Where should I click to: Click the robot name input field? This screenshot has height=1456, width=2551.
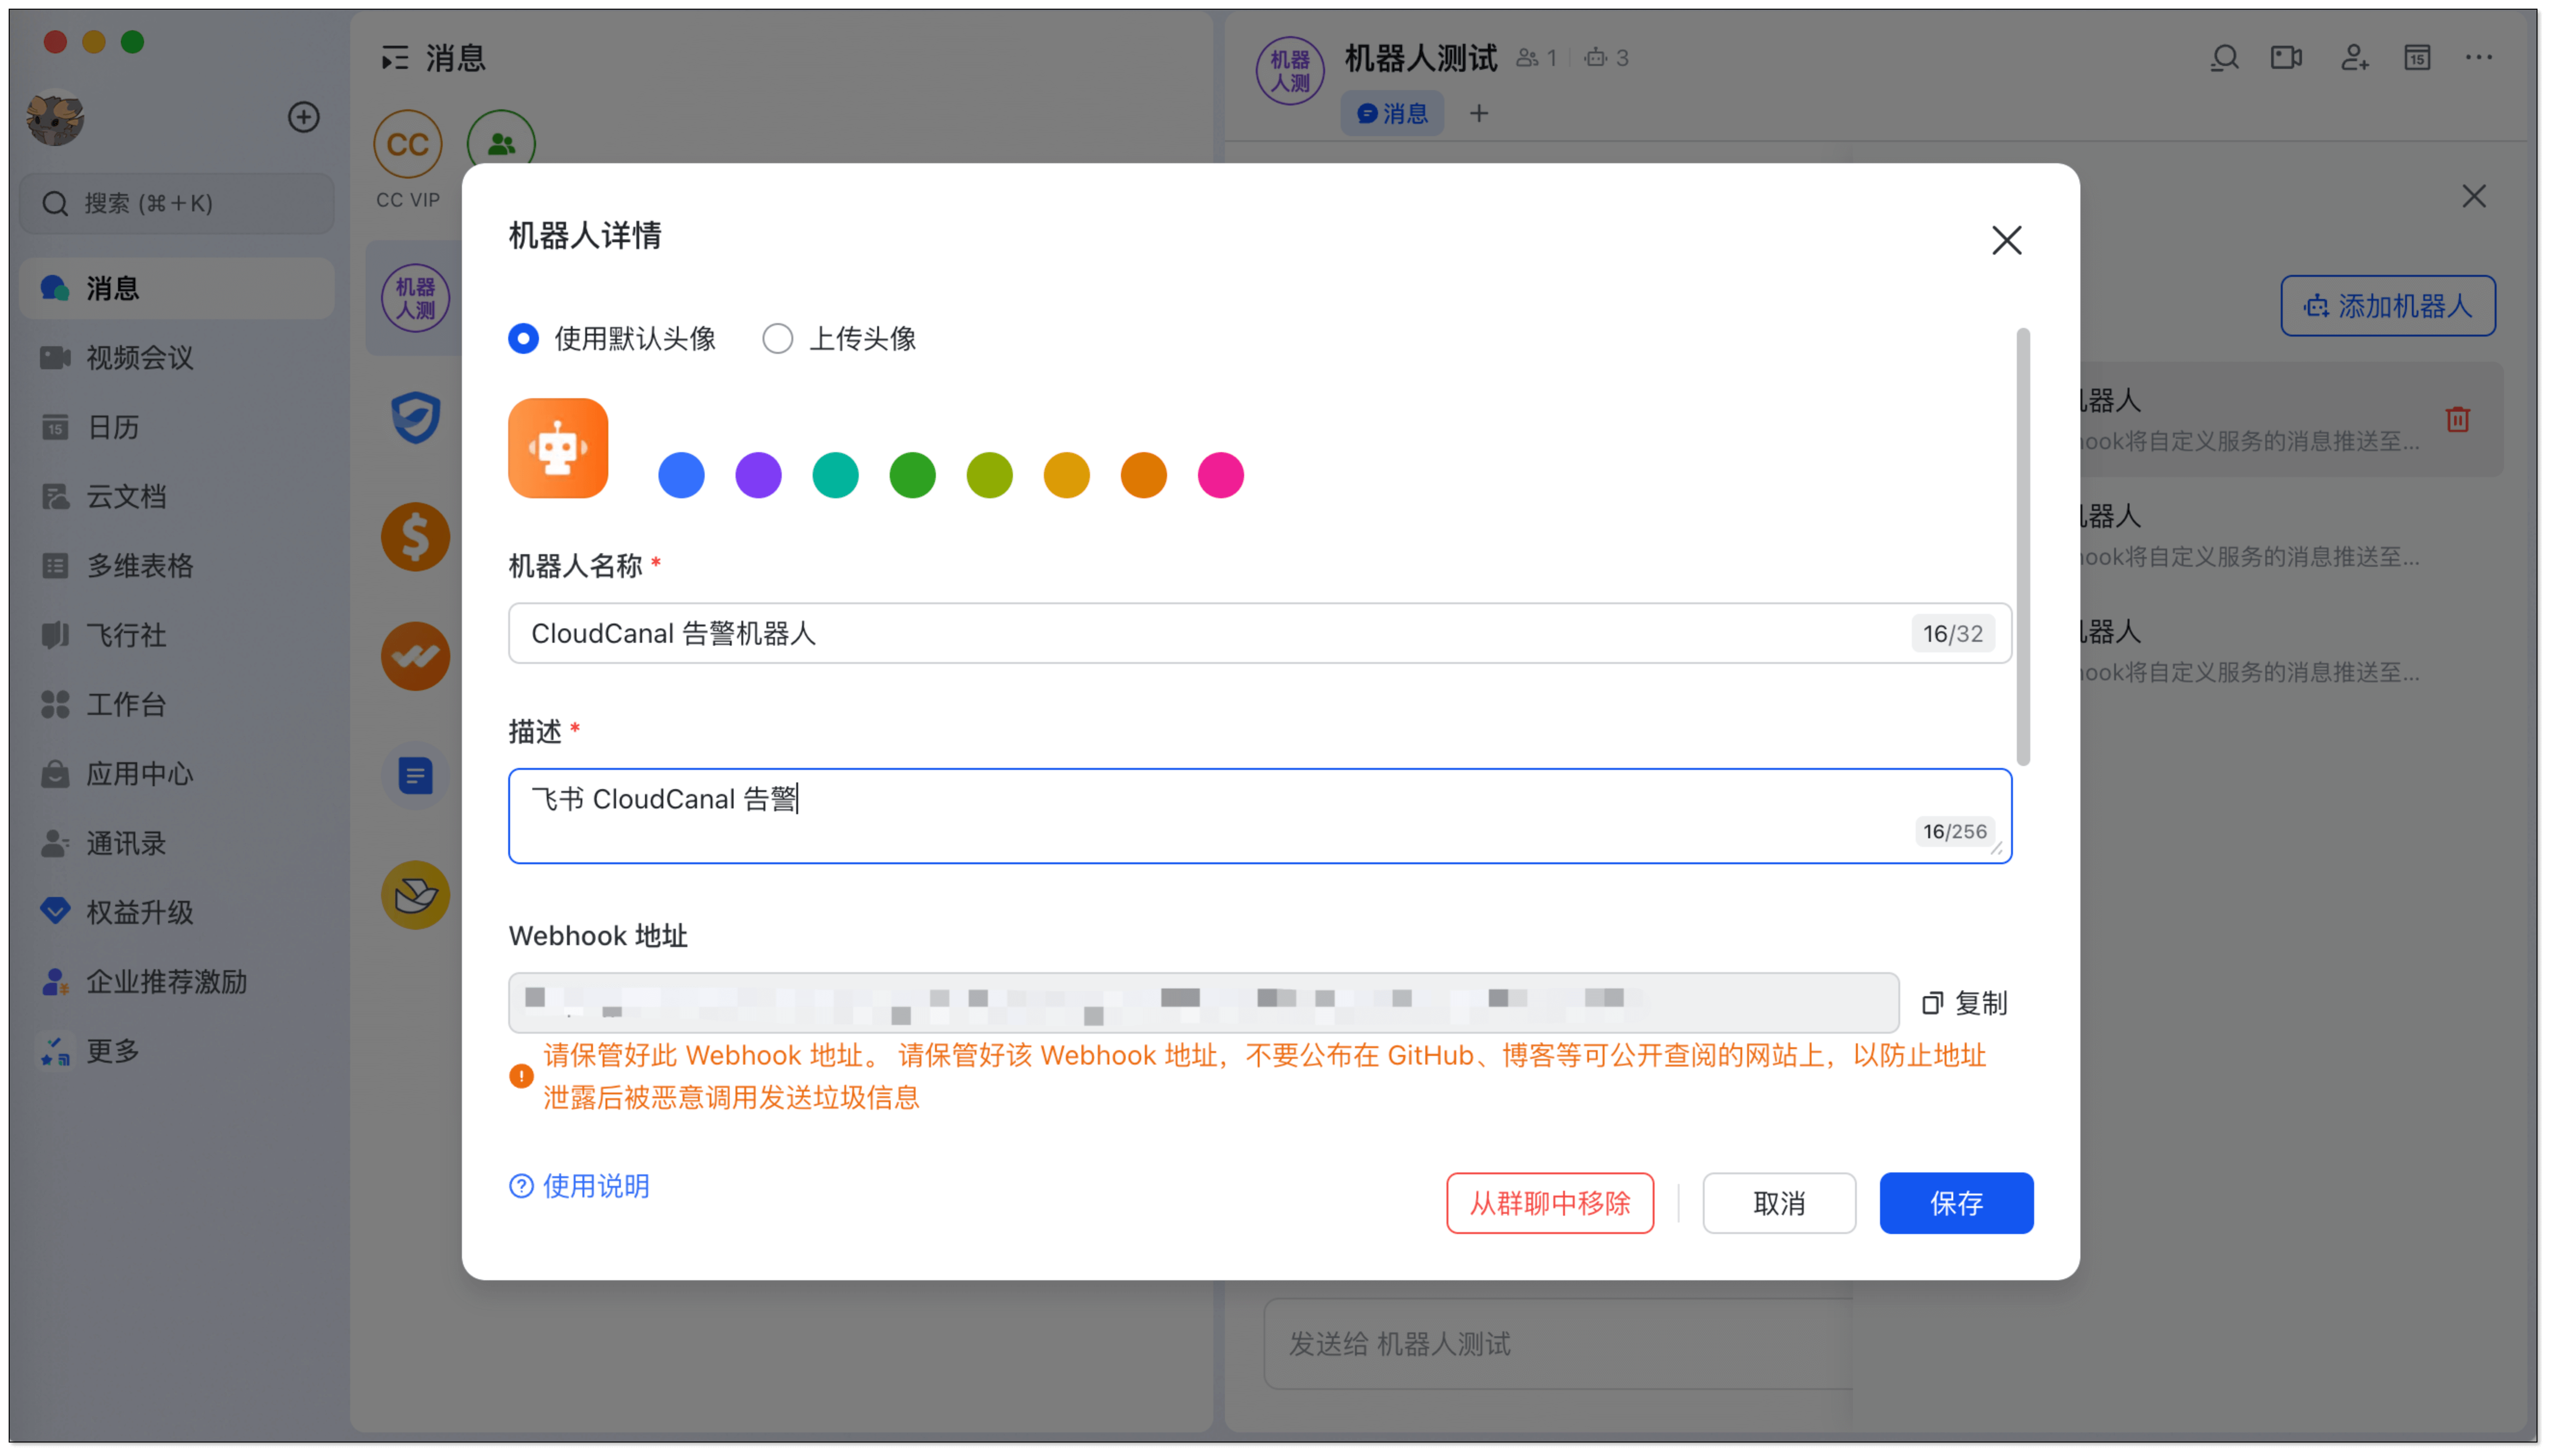(x=1200, y=633)
